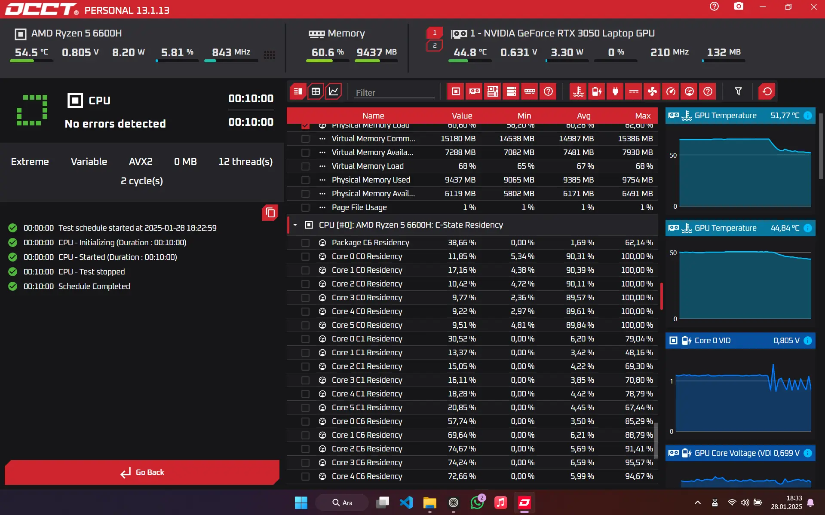Click the Sort table by Min column header
This screenshot has width=825, height=515.
[x=524, y=116]
